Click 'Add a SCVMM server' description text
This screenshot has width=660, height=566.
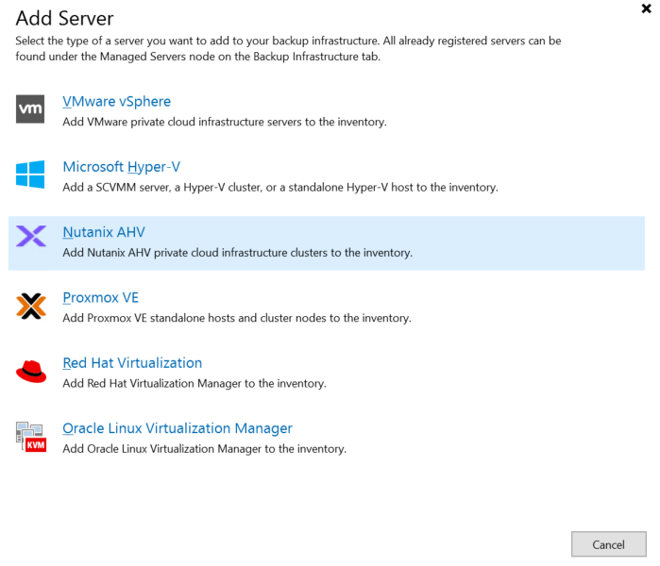[x=280, y=187]
